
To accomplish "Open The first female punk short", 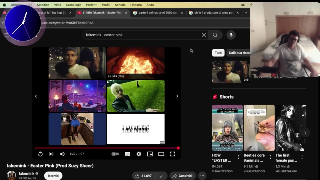I will [x=291, y=128].
